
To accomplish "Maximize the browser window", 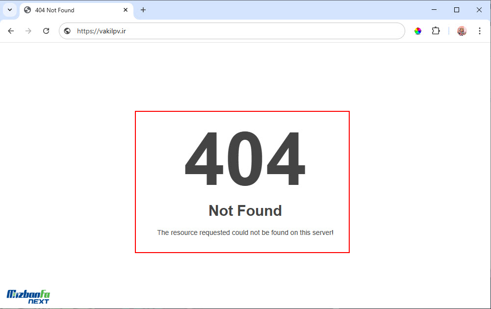I will 457,10.
